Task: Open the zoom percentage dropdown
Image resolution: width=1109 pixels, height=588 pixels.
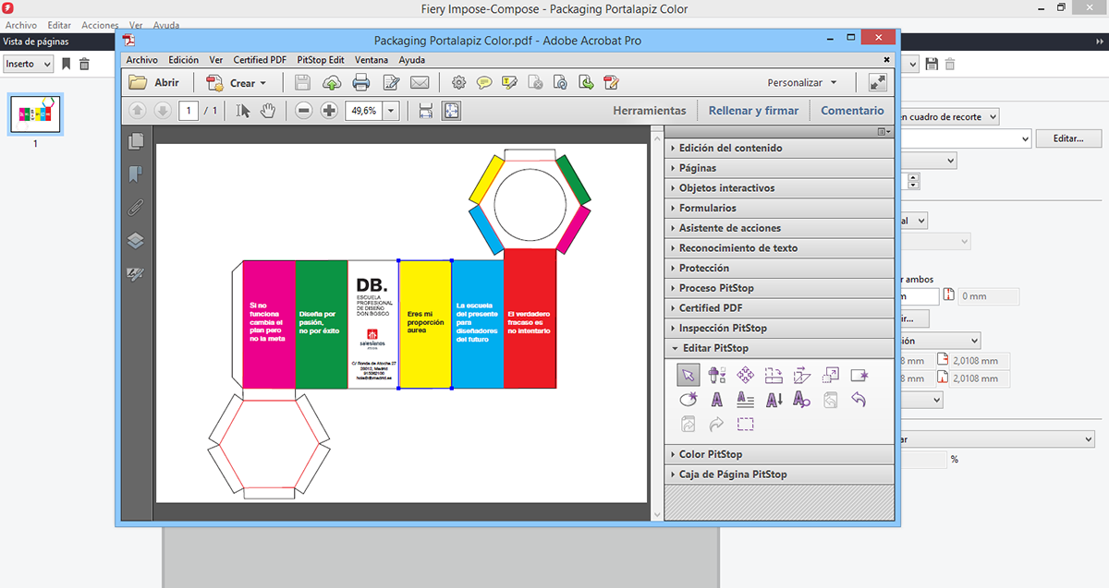Action: (x=391, y=111)
